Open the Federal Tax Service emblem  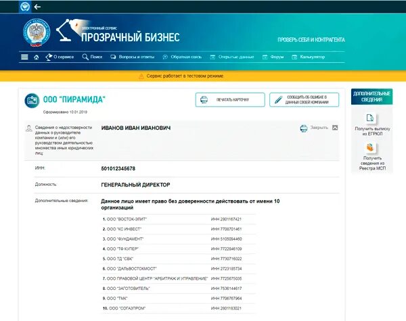click(37, 32)
